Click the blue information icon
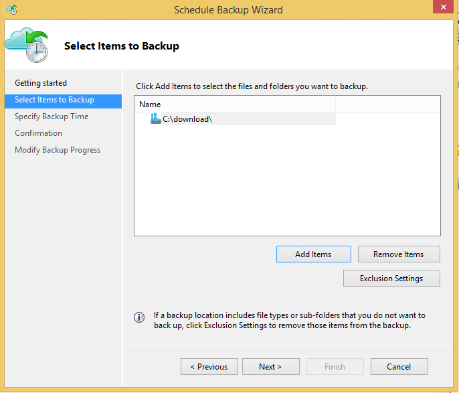Image resolution: width=459 pixels, height=393 pixels. pos(139,317)
